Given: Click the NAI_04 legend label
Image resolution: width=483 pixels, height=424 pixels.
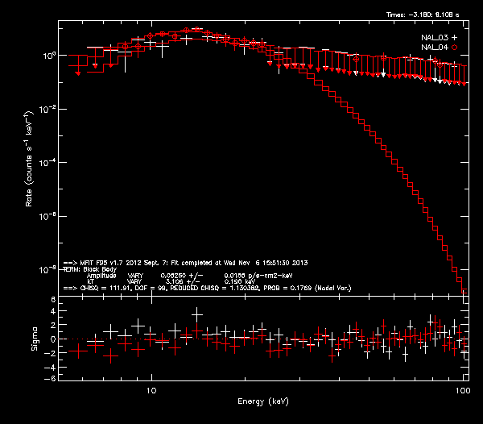Looking at the screenshot, I should tap(434, 48).
